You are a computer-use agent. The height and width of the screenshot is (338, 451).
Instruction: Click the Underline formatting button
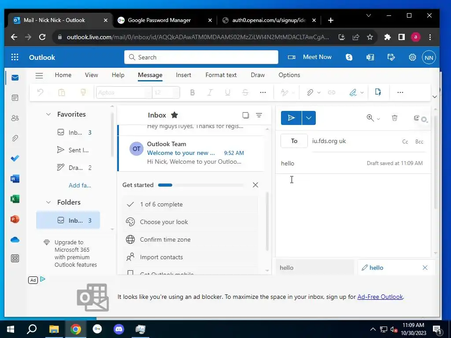[x=228, y=92]
